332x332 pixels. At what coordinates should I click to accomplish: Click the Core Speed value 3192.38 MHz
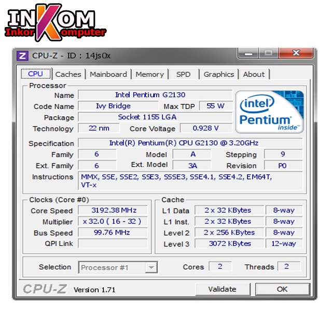(113, 210)
